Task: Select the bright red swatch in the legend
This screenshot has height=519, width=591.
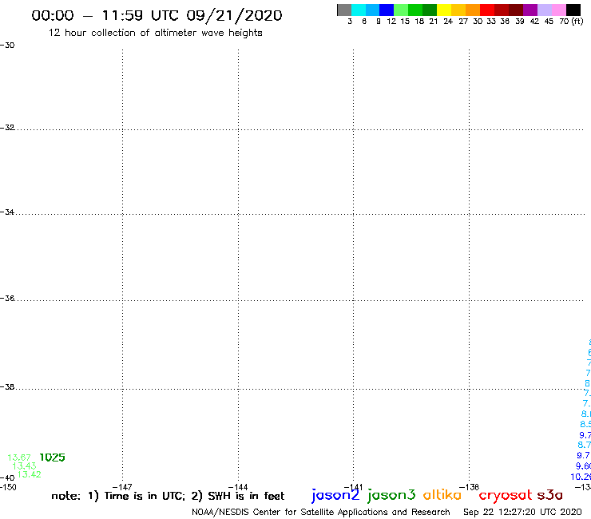Action: [x=487, y=10]
